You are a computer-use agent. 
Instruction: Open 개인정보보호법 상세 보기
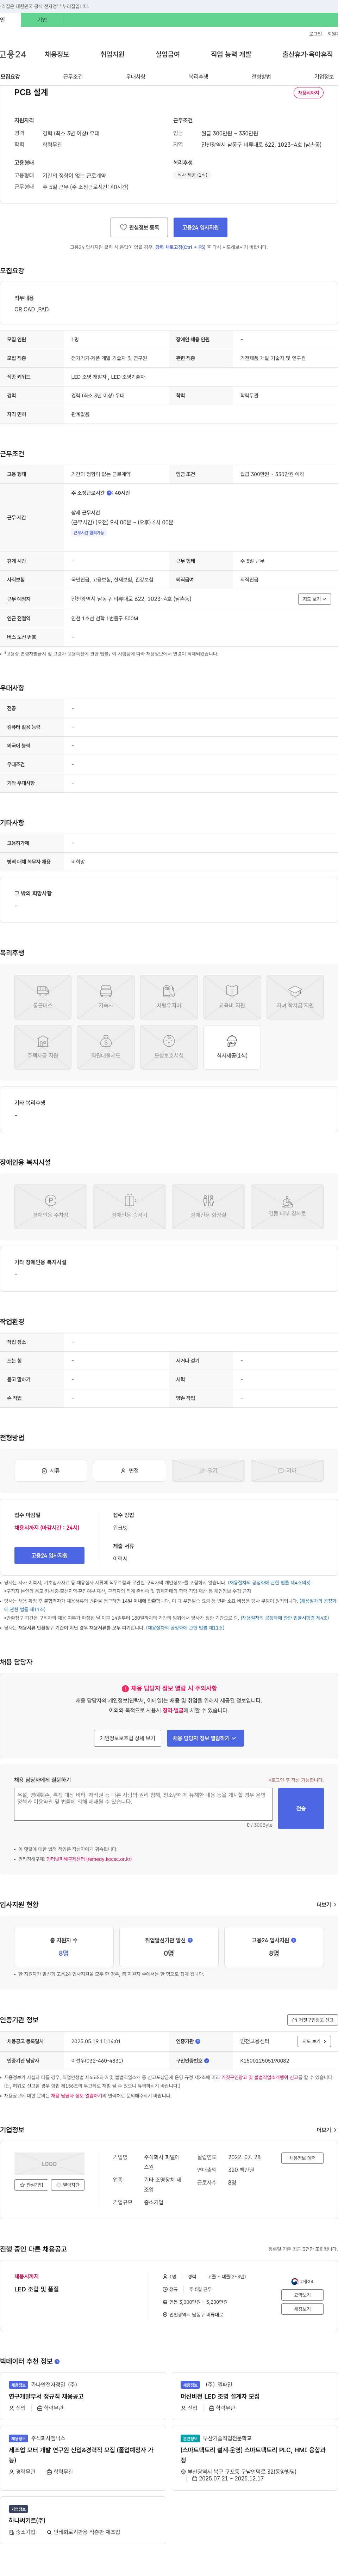(127, 1738)
